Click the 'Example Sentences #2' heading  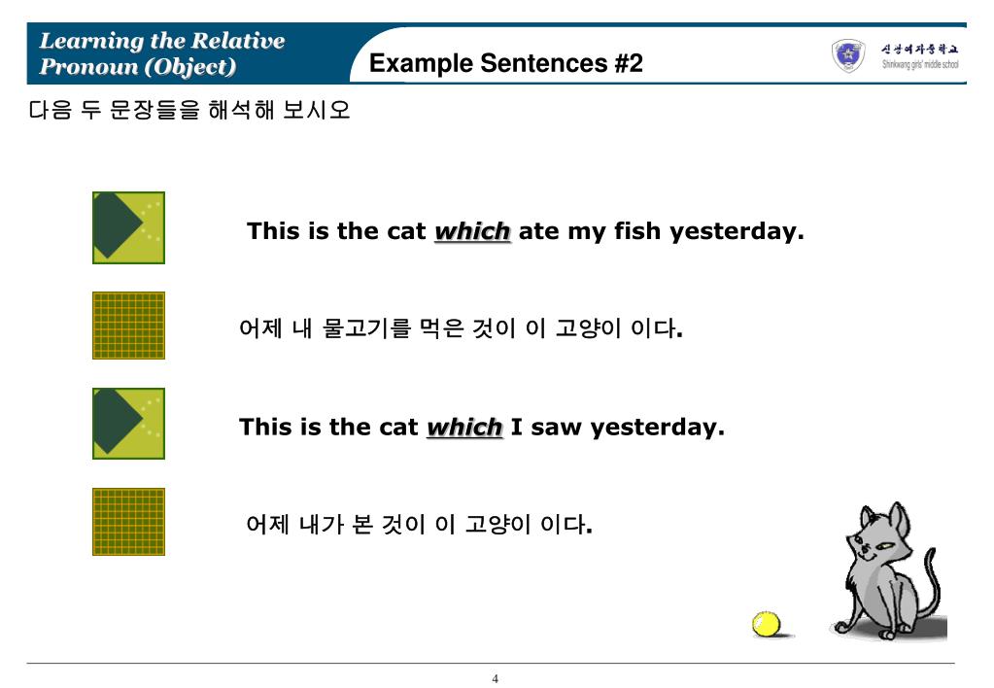click(x=506, y=63)
